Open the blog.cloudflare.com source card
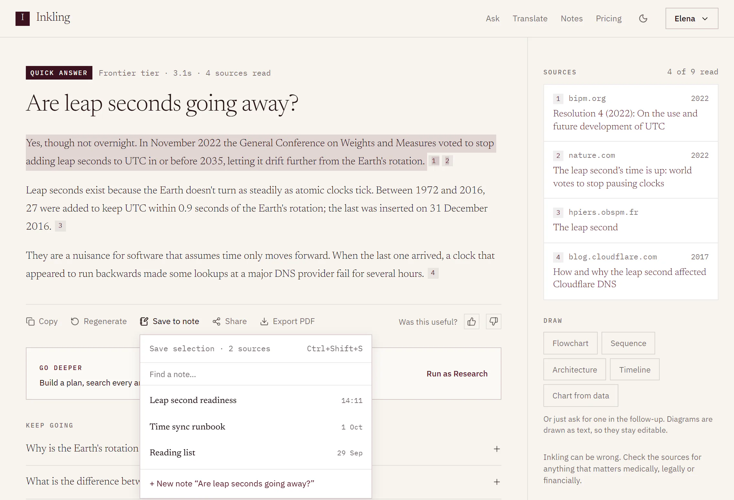 click(x=631, y=271)
